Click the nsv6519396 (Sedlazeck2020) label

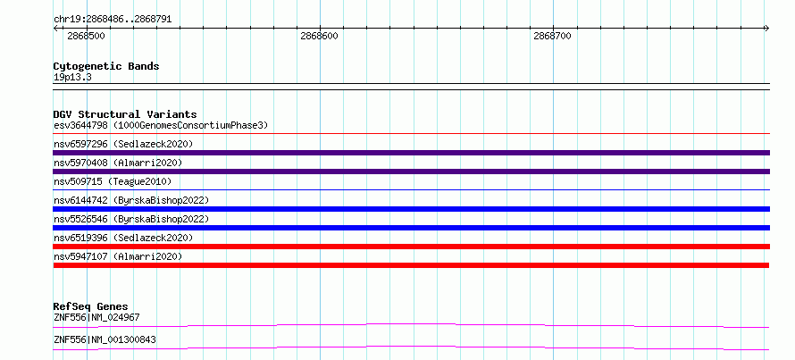click(x=123, y=238)
